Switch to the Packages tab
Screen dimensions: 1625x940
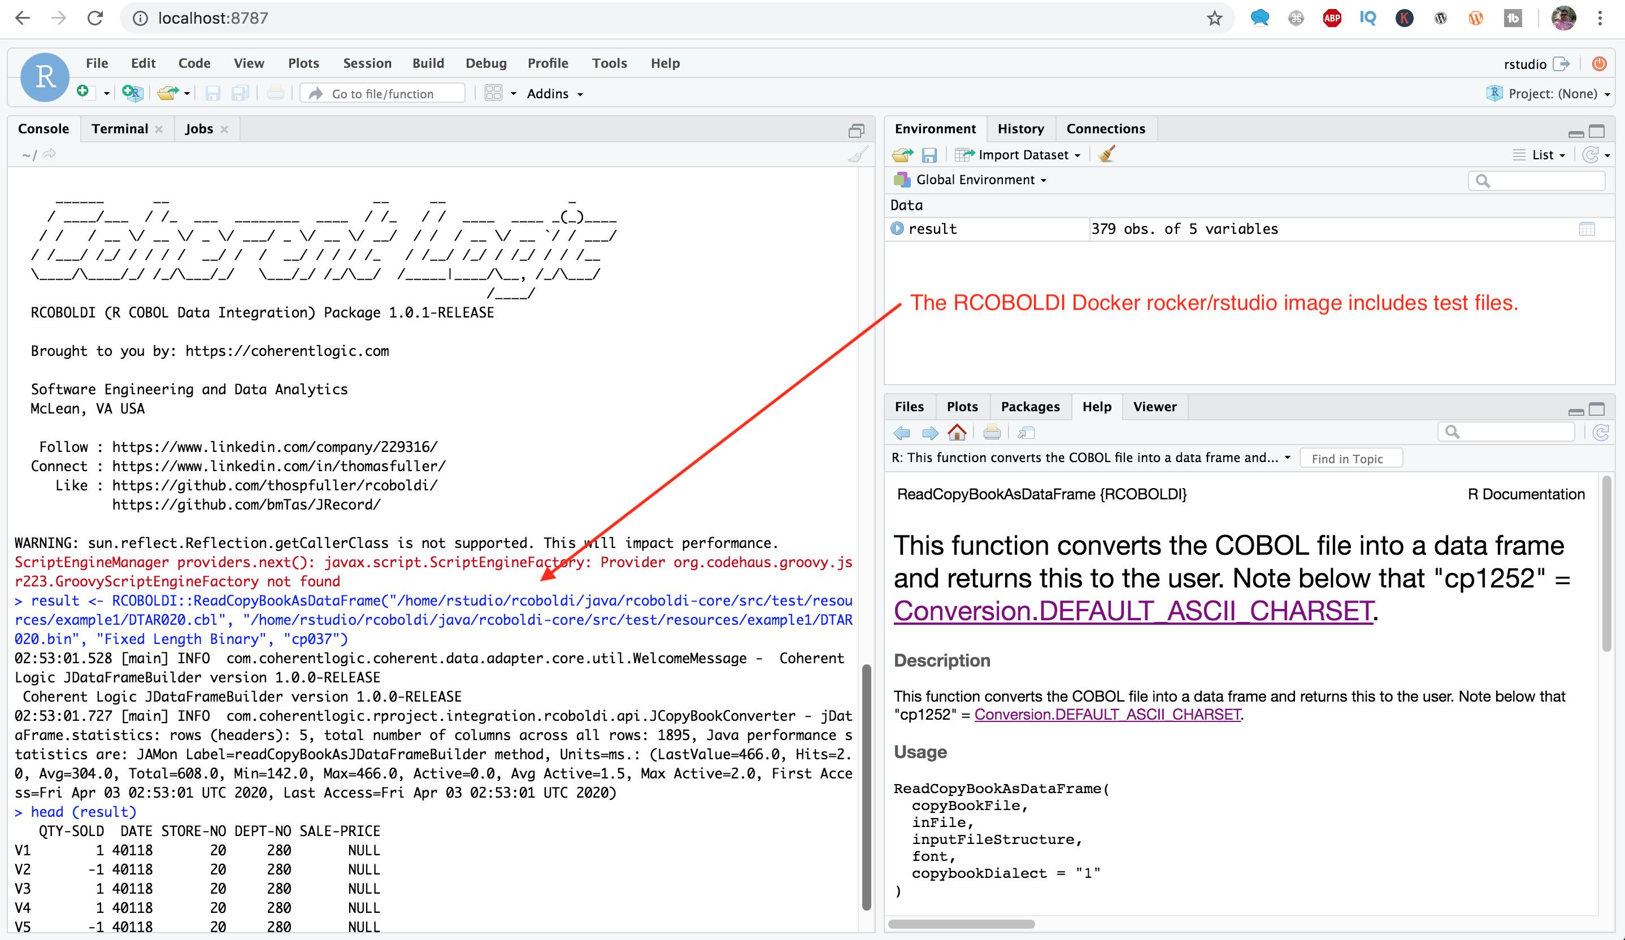coord(1030,407)
